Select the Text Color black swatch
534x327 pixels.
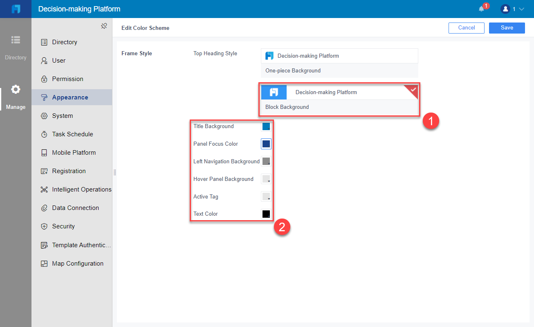(x=266, y=214)
